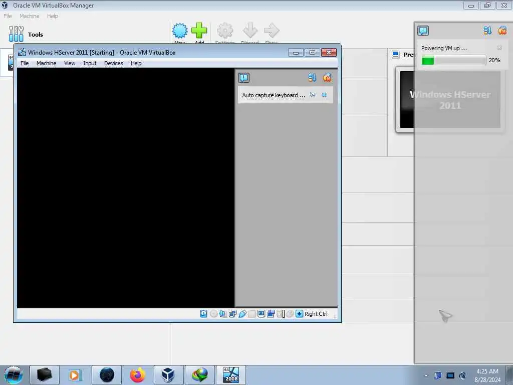Image resolution: width=513 pixels, height=385 pixels.
Task: Click the keyboard capture arrow icon beside Right Ctrl
Action: [299, 314]
